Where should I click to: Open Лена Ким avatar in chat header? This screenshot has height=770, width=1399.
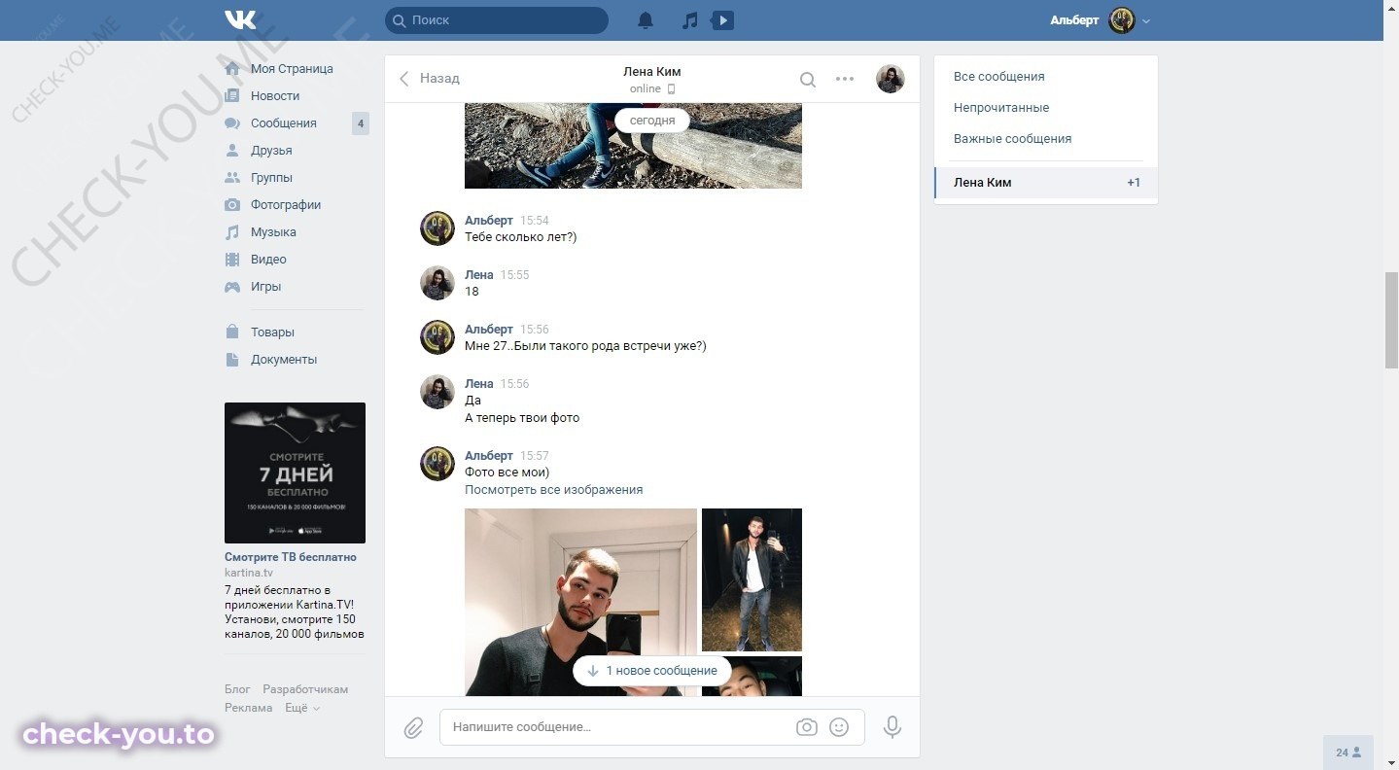point(891,79)
